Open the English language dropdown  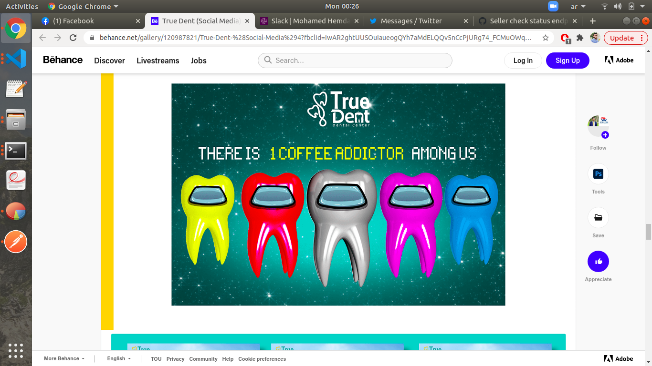click(x=118, y=358)
